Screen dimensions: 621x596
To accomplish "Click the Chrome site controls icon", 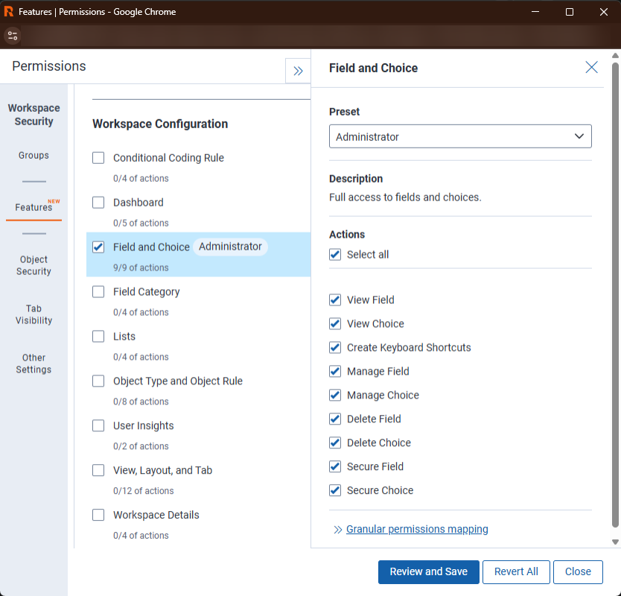I will (x=13, y=36).
